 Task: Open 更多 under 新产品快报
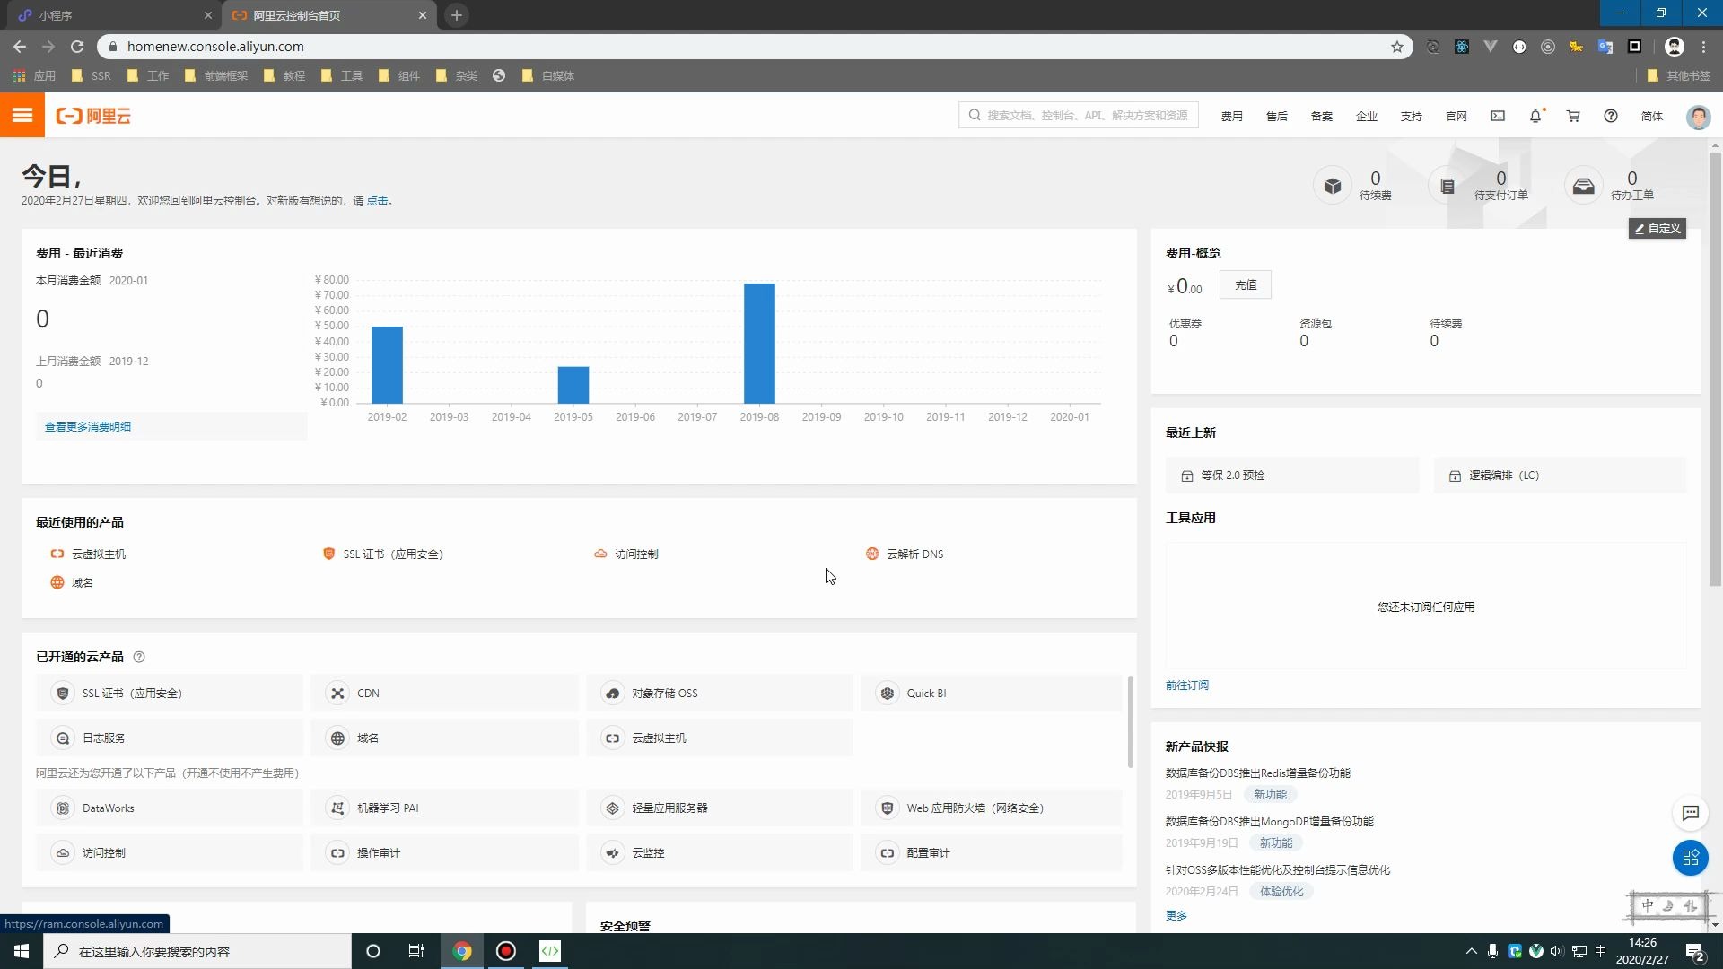pyautogui.click(x=1176, y=916)
